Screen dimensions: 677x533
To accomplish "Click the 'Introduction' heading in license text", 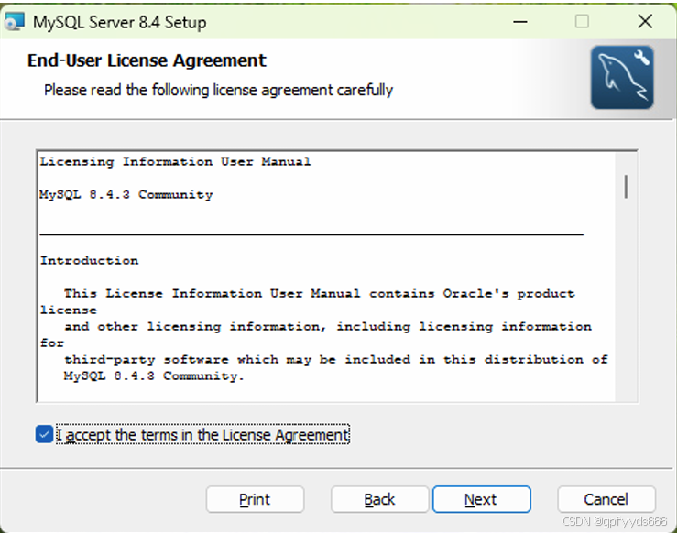I will [90, 261].
